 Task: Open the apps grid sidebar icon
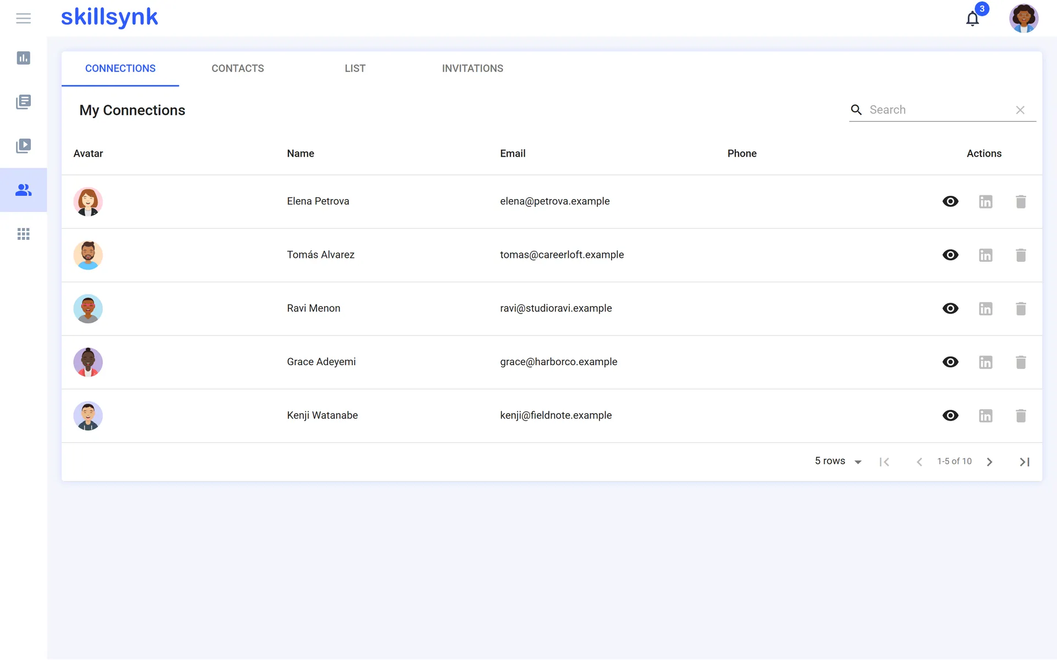click(x=23, y=234)
